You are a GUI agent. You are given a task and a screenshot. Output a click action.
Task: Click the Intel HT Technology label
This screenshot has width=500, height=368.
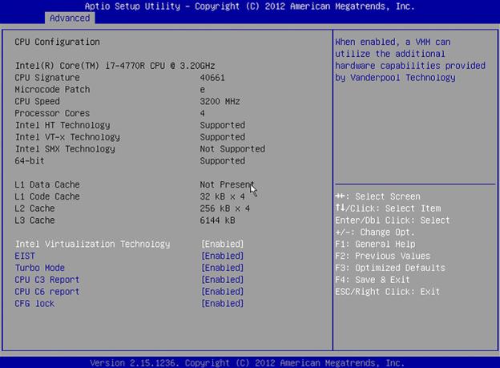[x=62, y=125]
